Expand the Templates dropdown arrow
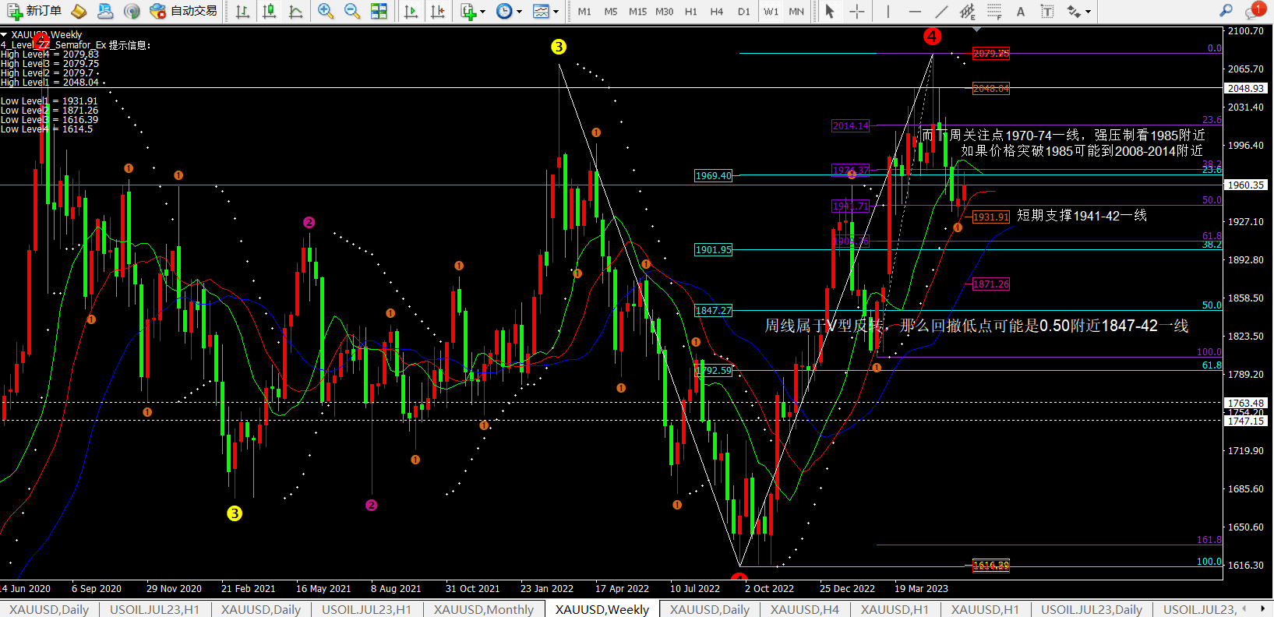 coord(556,12)
